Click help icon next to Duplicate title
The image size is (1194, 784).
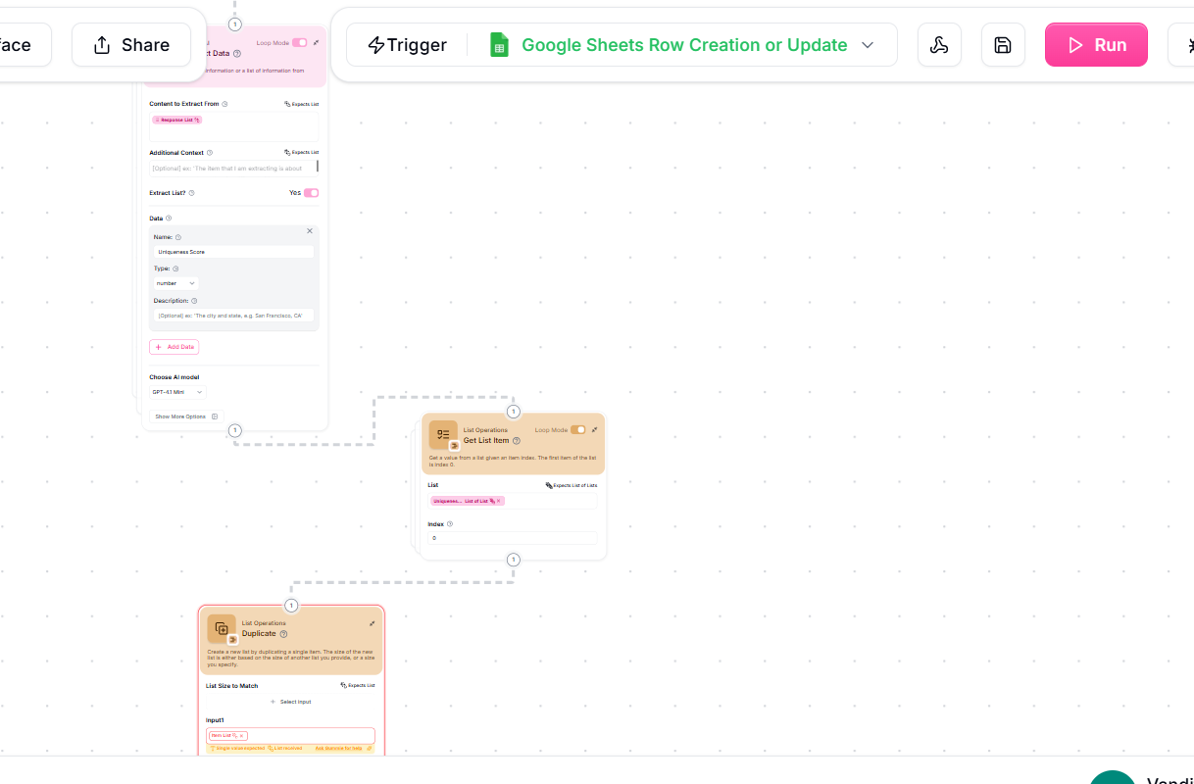click(283, 634)
